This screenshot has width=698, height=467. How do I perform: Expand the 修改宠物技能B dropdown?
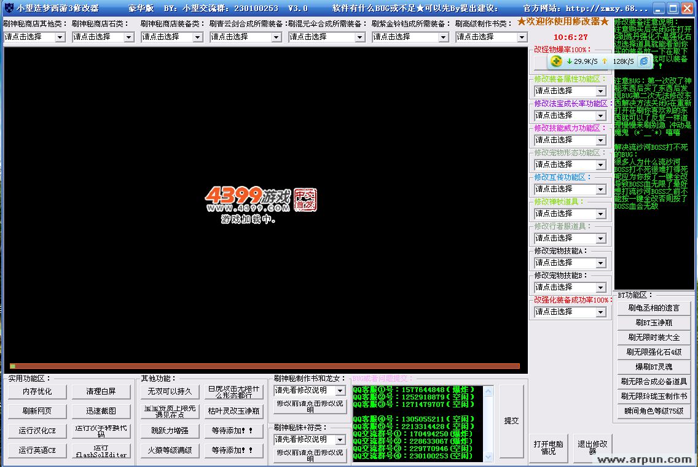(570, 287)
